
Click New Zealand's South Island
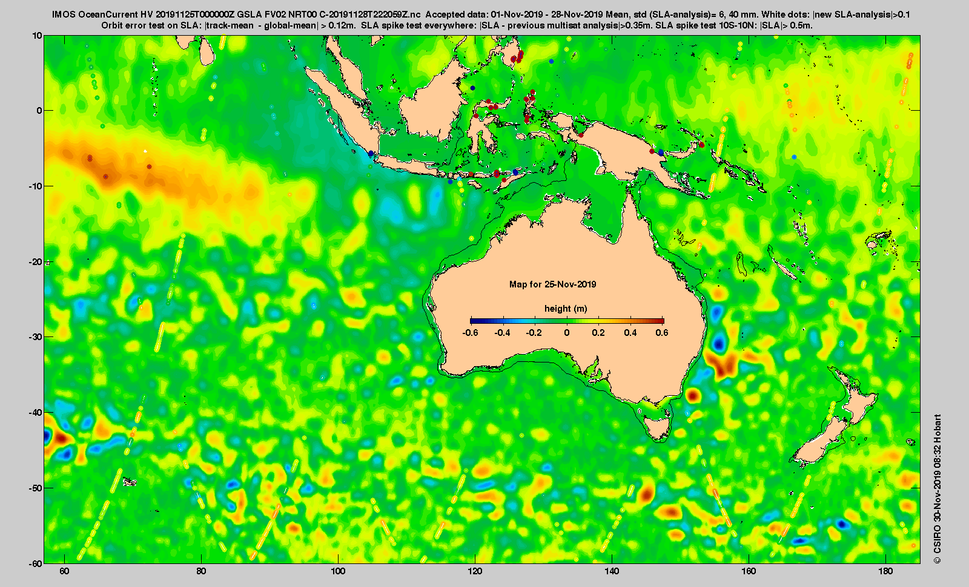coord(819,444)
